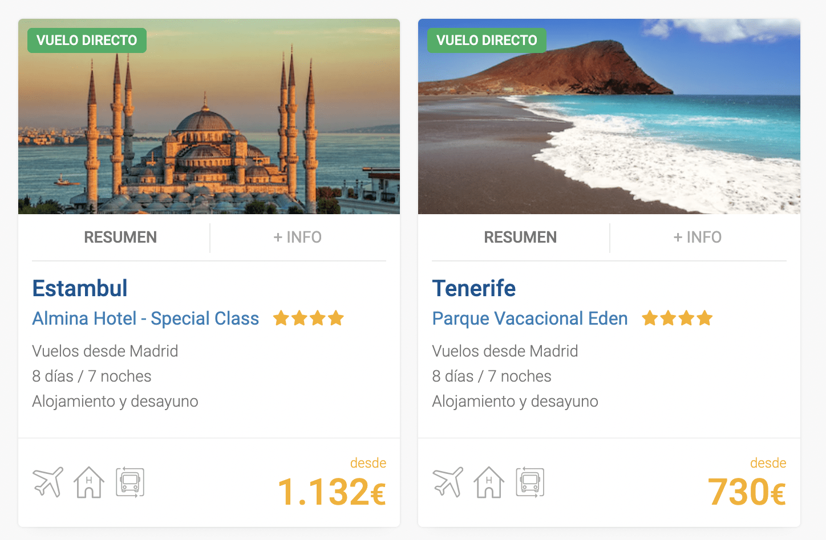
Task: Click the Almina Hotel - Special Class link
Action: 145,318
